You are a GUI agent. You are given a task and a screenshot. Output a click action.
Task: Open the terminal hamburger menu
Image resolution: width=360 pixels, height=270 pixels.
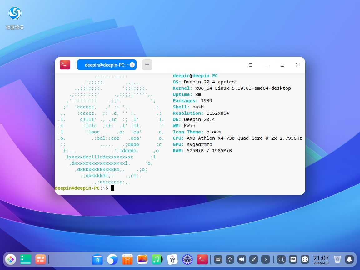point(251,65)
